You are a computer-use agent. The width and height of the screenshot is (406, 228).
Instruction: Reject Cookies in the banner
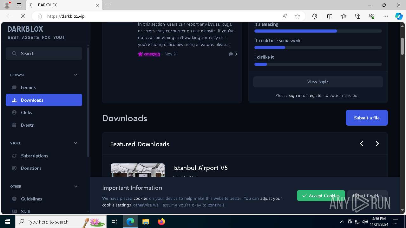tap(367, 196)
